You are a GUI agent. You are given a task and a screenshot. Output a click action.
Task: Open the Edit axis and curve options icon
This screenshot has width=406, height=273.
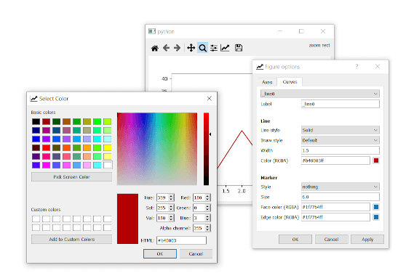point(225,48)
